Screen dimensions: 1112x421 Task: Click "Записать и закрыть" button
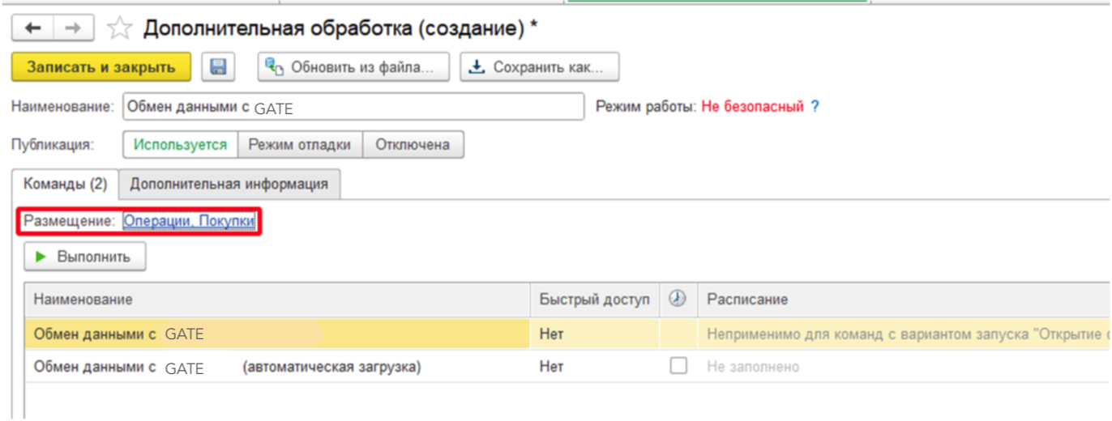coord(101,67)
